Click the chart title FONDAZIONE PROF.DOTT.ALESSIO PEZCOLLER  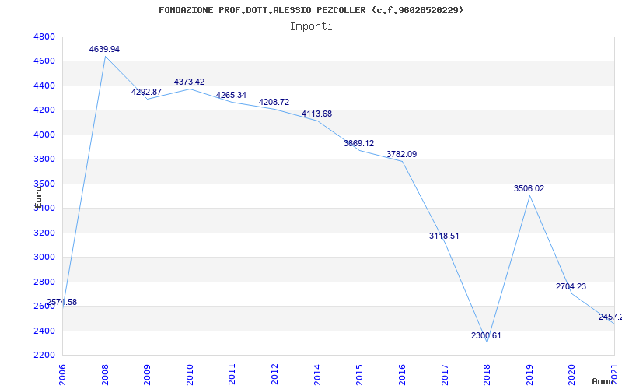pos(311,10)
